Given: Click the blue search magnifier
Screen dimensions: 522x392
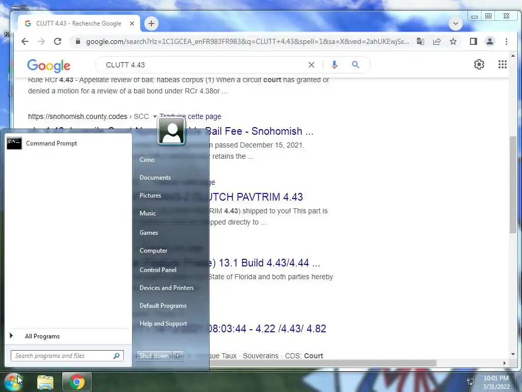Looking at the screenshot, I should pyautogui.click(x=355, y=65).
